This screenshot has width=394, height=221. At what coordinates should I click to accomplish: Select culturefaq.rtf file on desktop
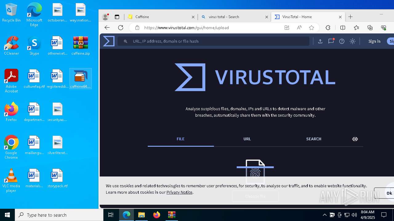[x=34, y=79]
